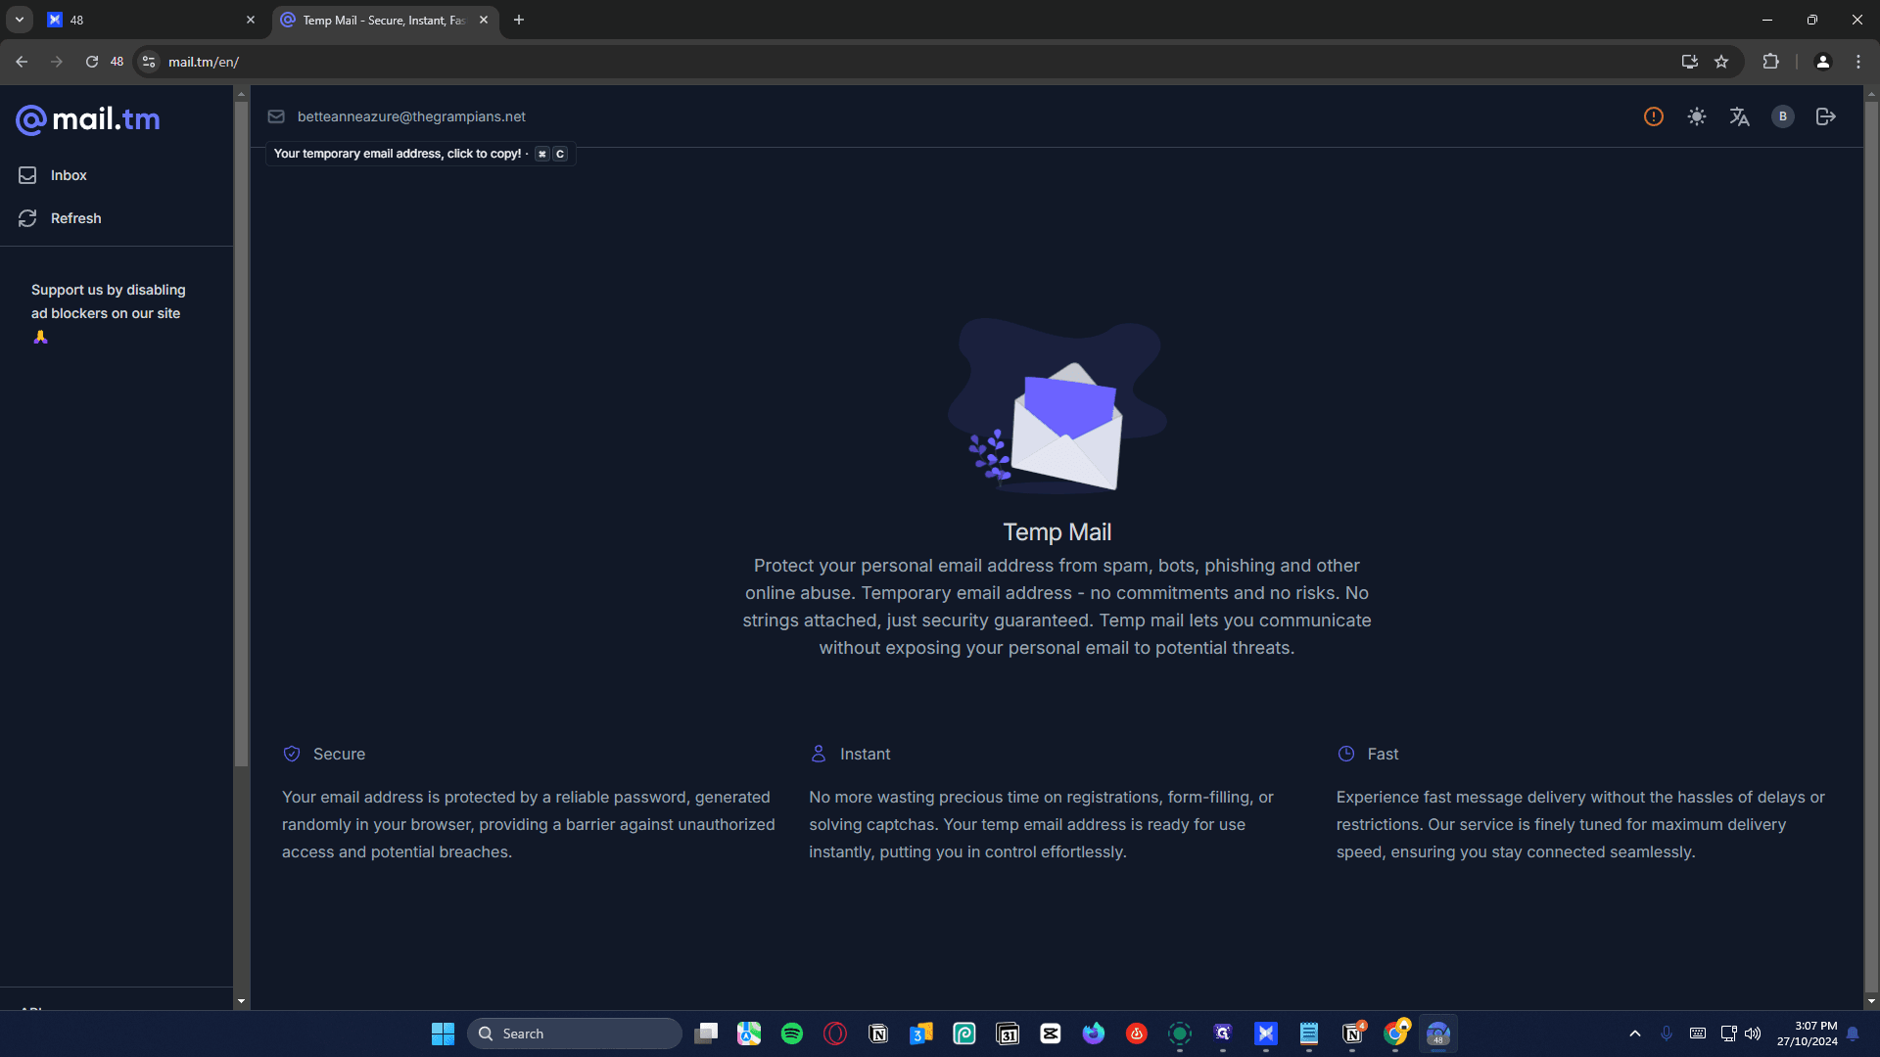
Task: Click the Instant person icon
Action: tap(819, 754)
